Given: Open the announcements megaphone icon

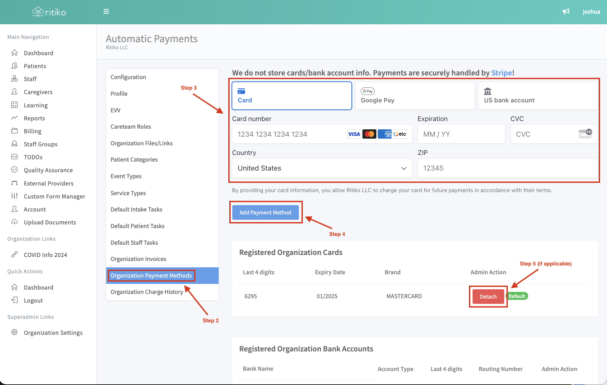Looking at the screenshot, I should point(566,12).
